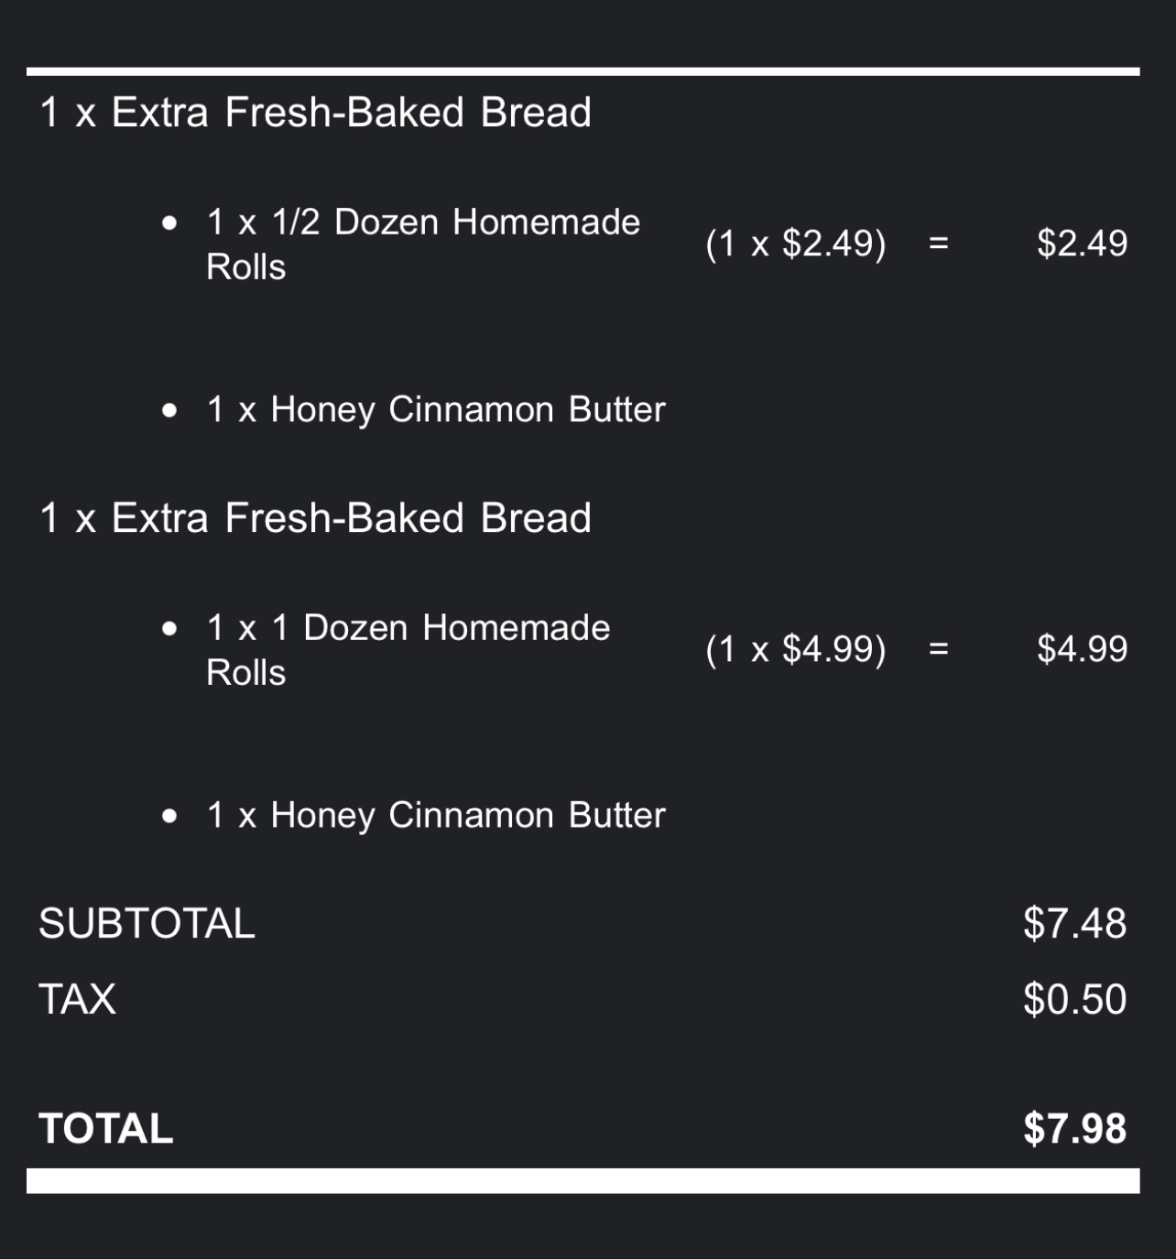Image resolution: width=1176 pixels, height=1259 pixels.
Task: Click the $4.99 line price
Action: pyautogui.click(x=1082, y=649)
